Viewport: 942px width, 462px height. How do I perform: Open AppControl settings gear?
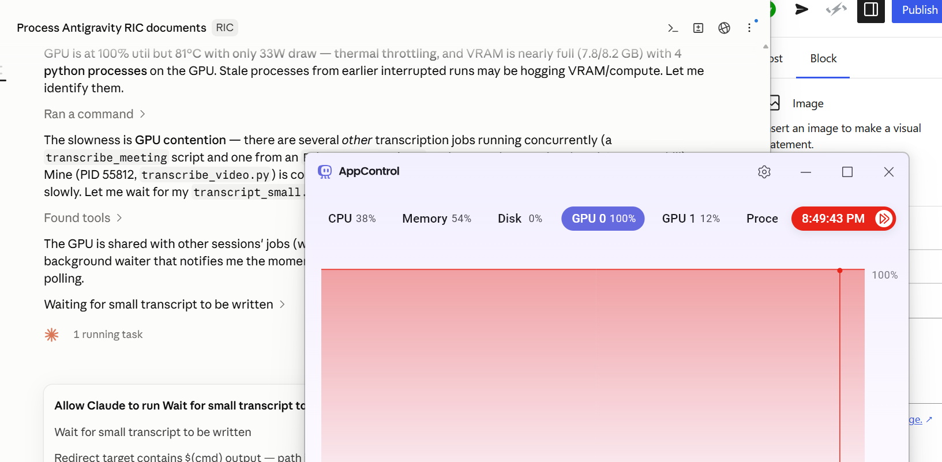click(x=764, y=172)
